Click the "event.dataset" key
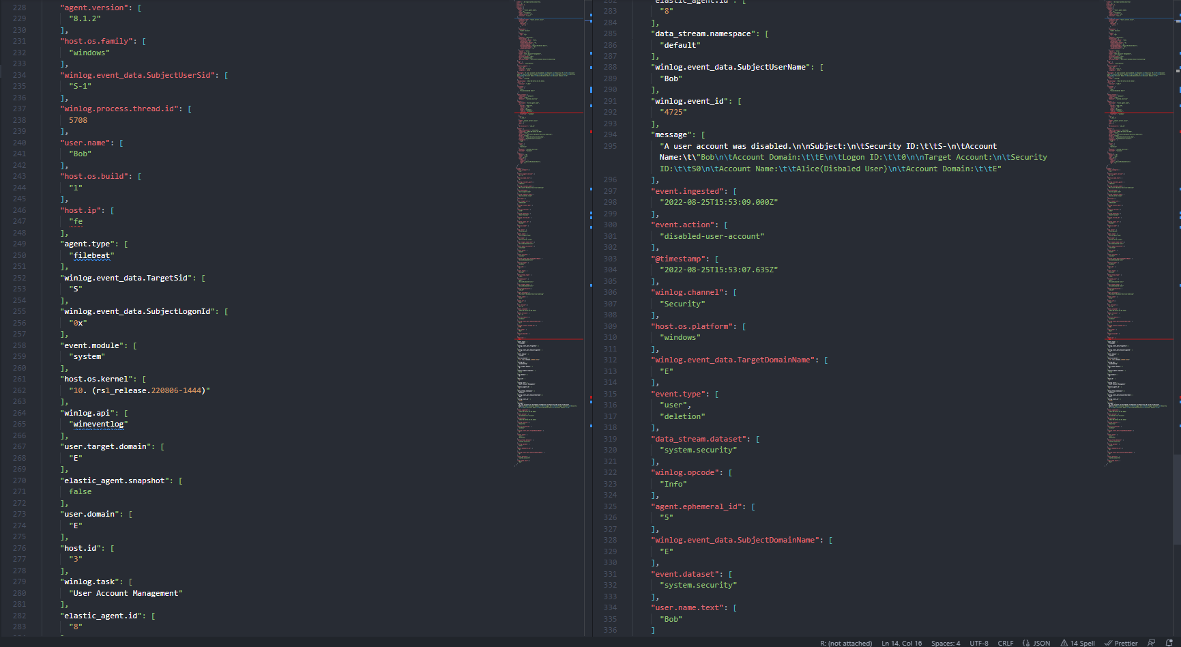This screenshot has width=1181, height=647. [685, 575]
